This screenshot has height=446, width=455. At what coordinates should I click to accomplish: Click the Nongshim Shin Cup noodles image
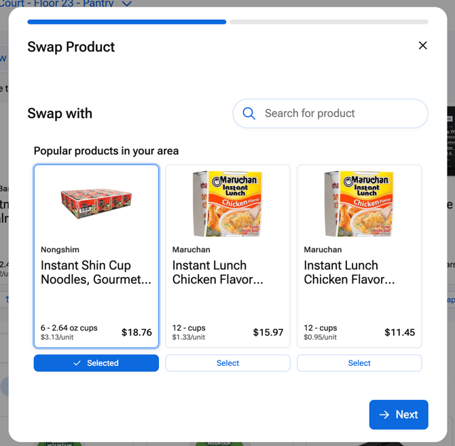coord(96,200)
